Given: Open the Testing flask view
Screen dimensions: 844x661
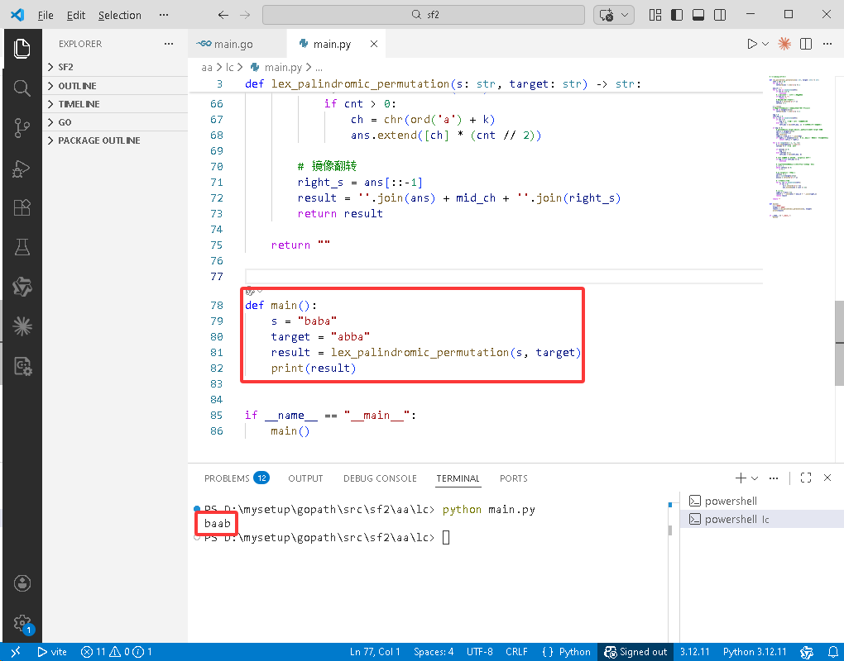Looking at the screenshot, I should [x=22, y=247].
